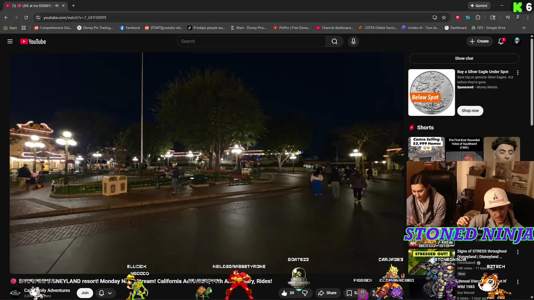The height and width of the screenshot is (300, 534).
Task: Open more options for Silver Eagle ad
Action: pos(518,72)
